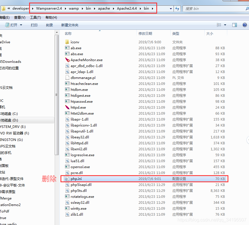Select the htpasswd.exe file name
This screenshot has height=225, width=249.
[82, 101]
